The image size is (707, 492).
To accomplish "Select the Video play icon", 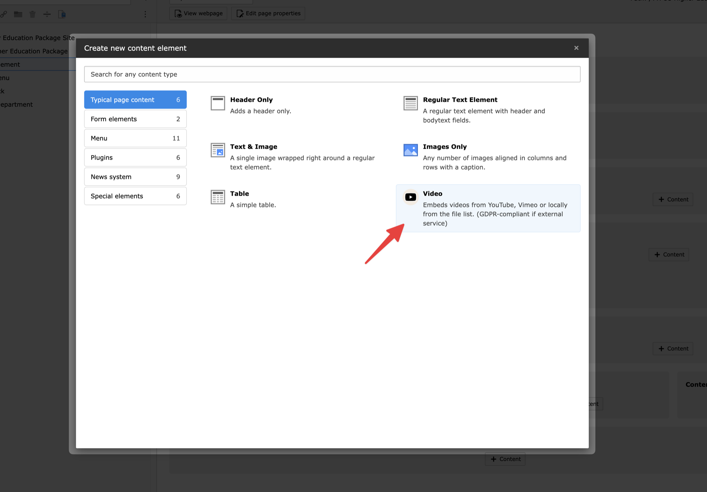I will pyautogui.click(x=411, y=197).
